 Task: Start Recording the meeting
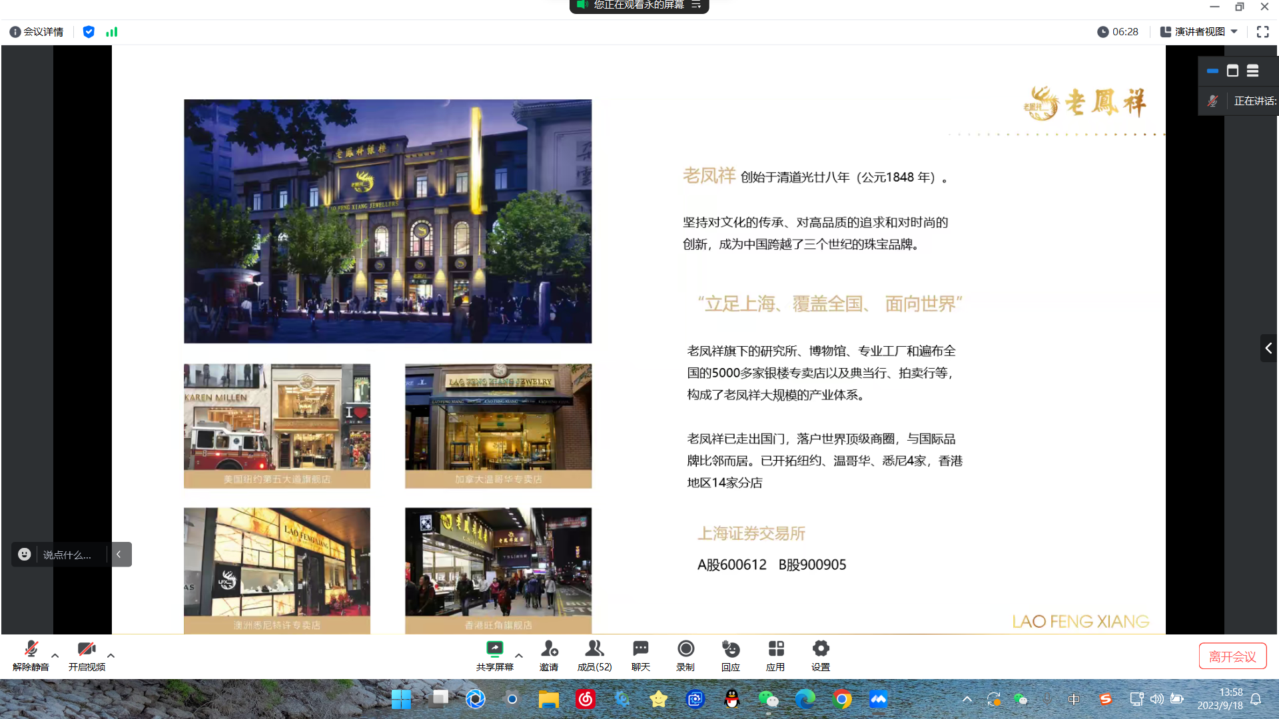685,649
